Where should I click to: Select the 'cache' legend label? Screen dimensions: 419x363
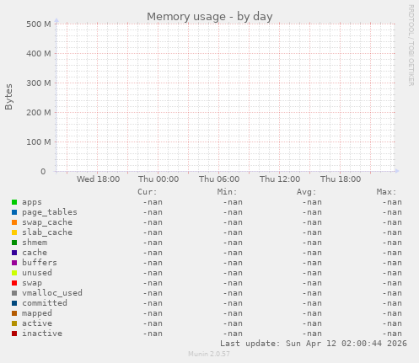tap(35, 253)
